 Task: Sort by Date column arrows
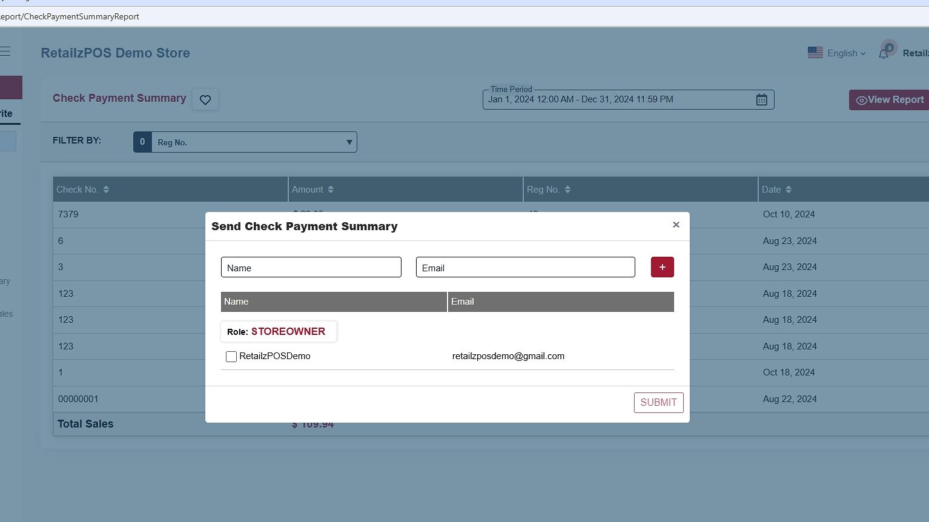tap(788, 190)
